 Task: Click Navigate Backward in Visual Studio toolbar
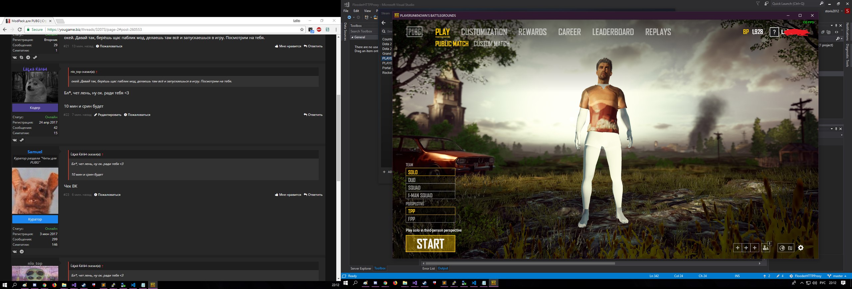[349, 17]
